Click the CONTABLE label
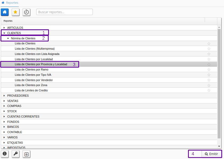 [x=15, y=132]
